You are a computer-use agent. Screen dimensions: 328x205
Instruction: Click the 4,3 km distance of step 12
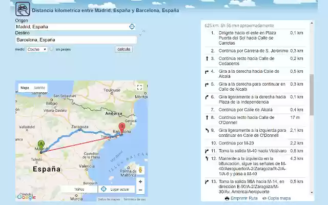pos(296,158)
